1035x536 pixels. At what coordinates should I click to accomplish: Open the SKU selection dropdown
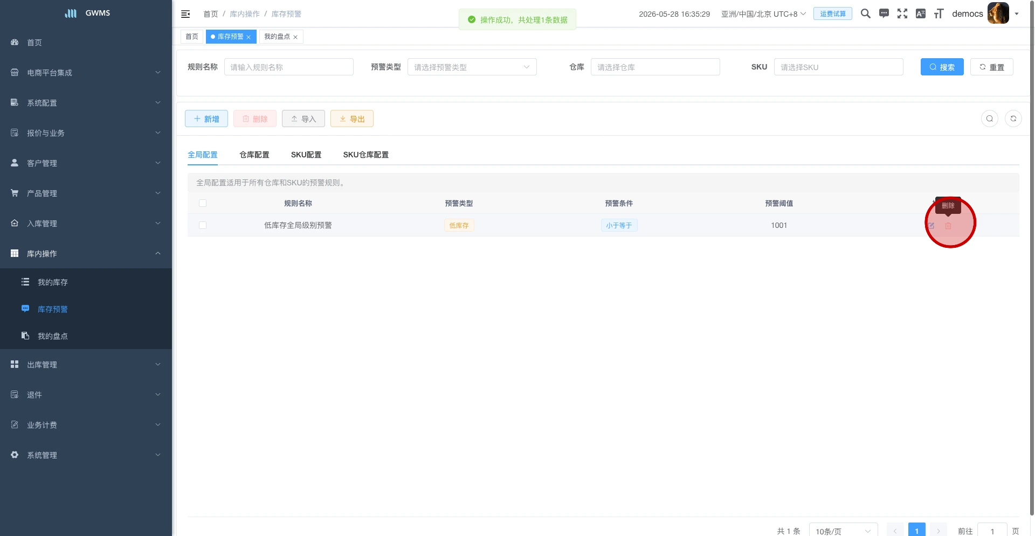point(838,67)
